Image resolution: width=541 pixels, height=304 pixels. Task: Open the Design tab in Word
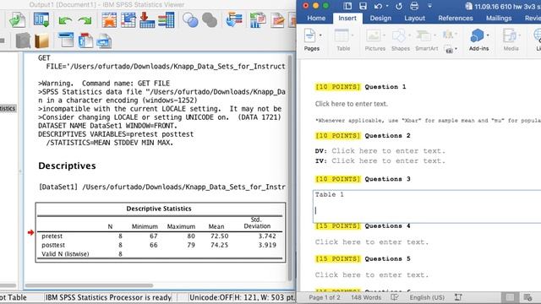(380, 18)
